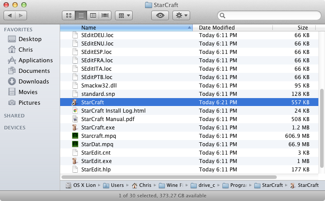The width and height of the screenshot is (325, 201).
Task: Click the 66.9 MB size value
Action: click(299, 144)
